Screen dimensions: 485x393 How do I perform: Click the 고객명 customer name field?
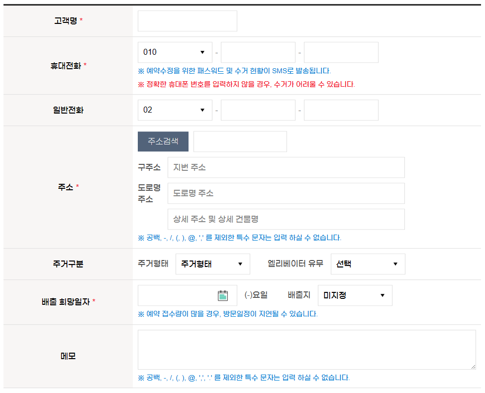pos(187,21)
